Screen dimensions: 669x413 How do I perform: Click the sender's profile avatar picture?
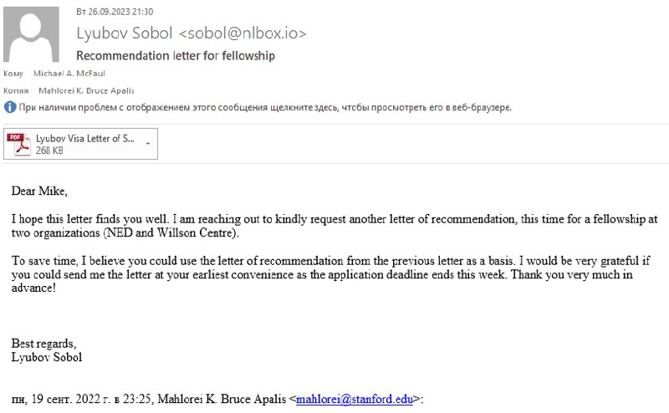31,34
